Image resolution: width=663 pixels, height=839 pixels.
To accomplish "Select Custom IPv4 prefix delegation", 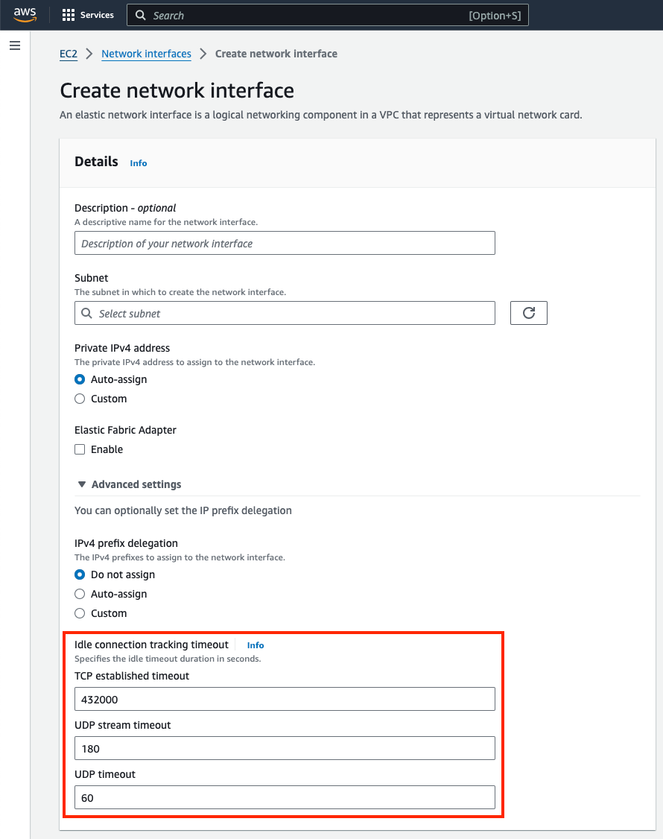I will (80, 613).
